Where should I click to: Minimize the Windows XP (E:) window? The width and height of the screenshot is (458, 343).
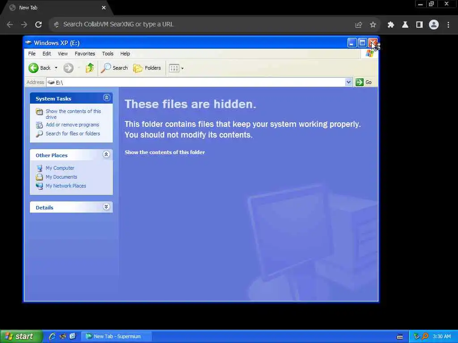(352, 43)
